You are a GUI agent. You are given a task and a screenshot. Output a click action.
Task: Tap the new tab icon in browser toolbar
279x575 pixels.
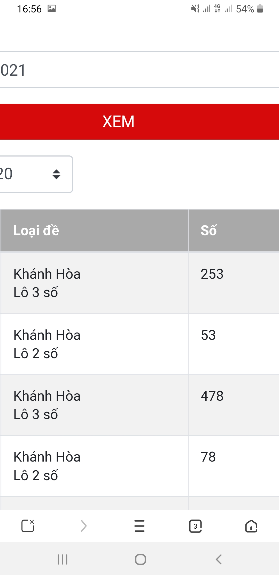click(28, 526)
